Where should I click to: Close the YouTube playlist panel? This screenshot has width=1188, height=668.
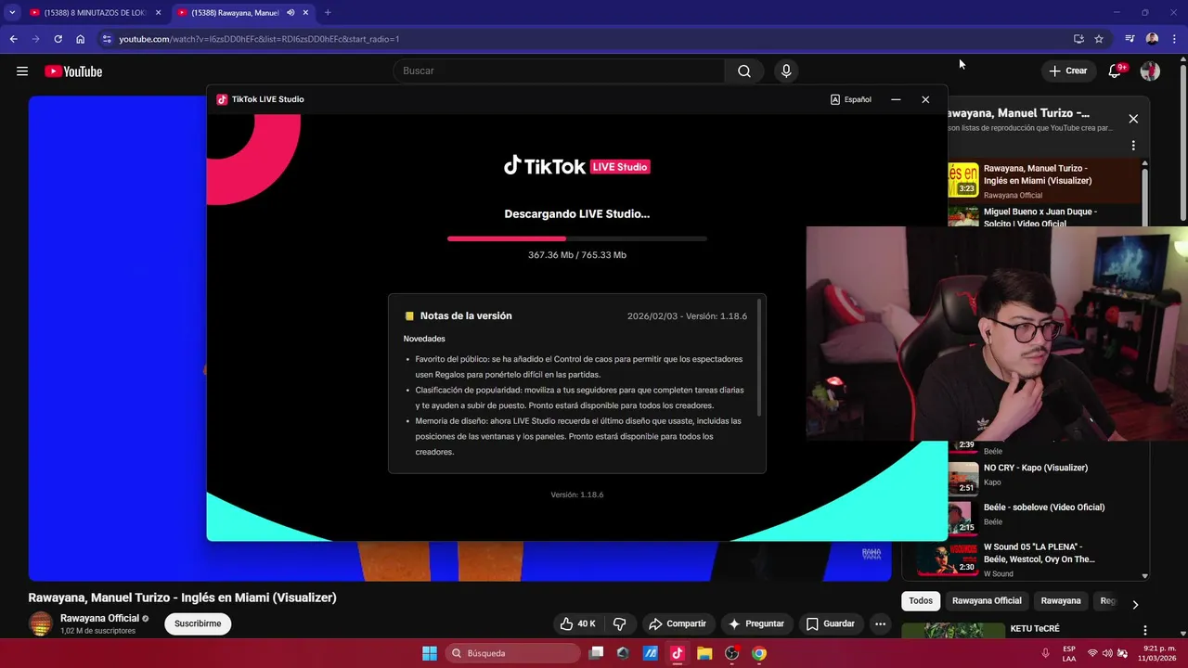coord(1133,119)
